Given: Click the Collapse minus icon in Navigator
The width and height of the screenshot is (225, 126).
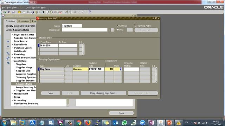Looking at the screenshot, I should pyautogui.click(x=8, y=46).
